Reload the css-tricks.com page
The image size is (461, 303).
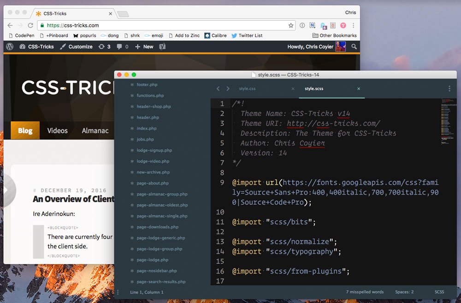point(30,25)
